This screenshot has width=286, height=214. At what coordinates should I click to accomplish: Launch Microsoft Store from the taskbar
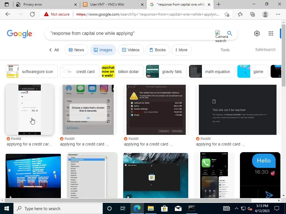tap(164, 208)
